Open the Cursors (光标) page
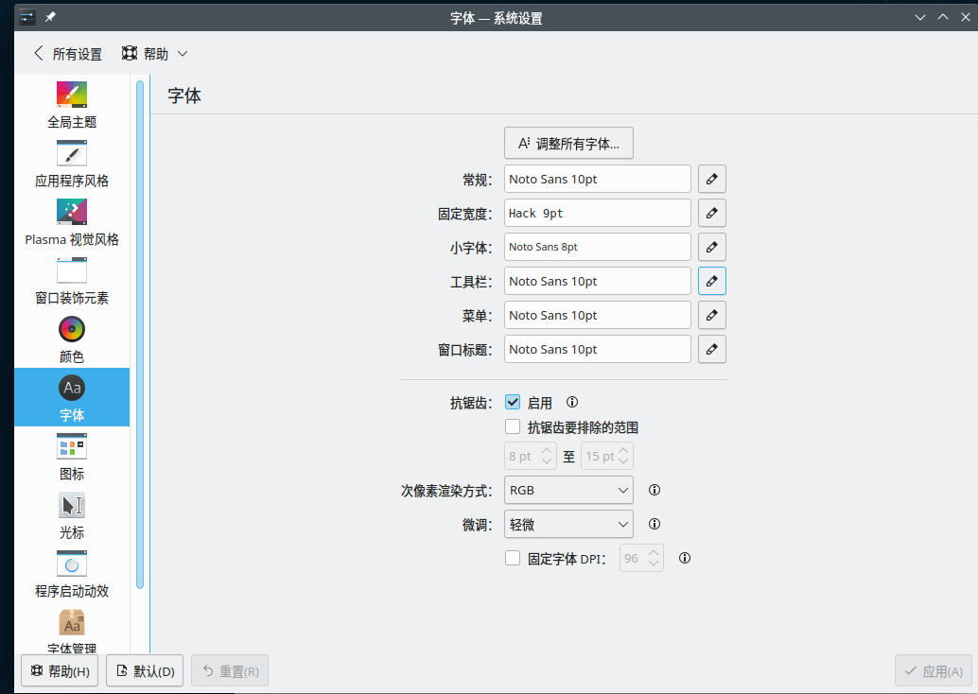This screenshot has width=978, height=694. pos(72,514)
